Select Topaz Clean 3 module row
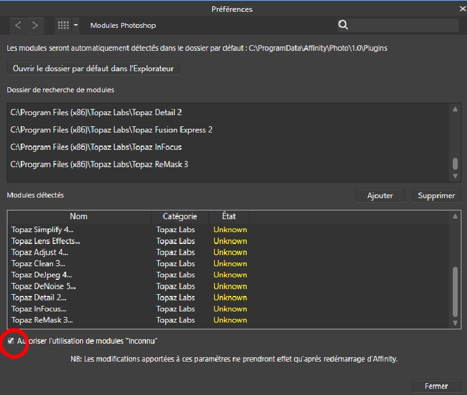467x395 pixels. pyautogui.click(x=228, y=264)
